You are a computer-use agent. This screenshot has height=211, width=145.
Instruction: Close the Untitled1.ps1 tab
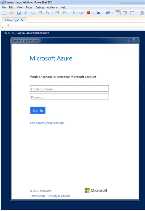[22, 20]
